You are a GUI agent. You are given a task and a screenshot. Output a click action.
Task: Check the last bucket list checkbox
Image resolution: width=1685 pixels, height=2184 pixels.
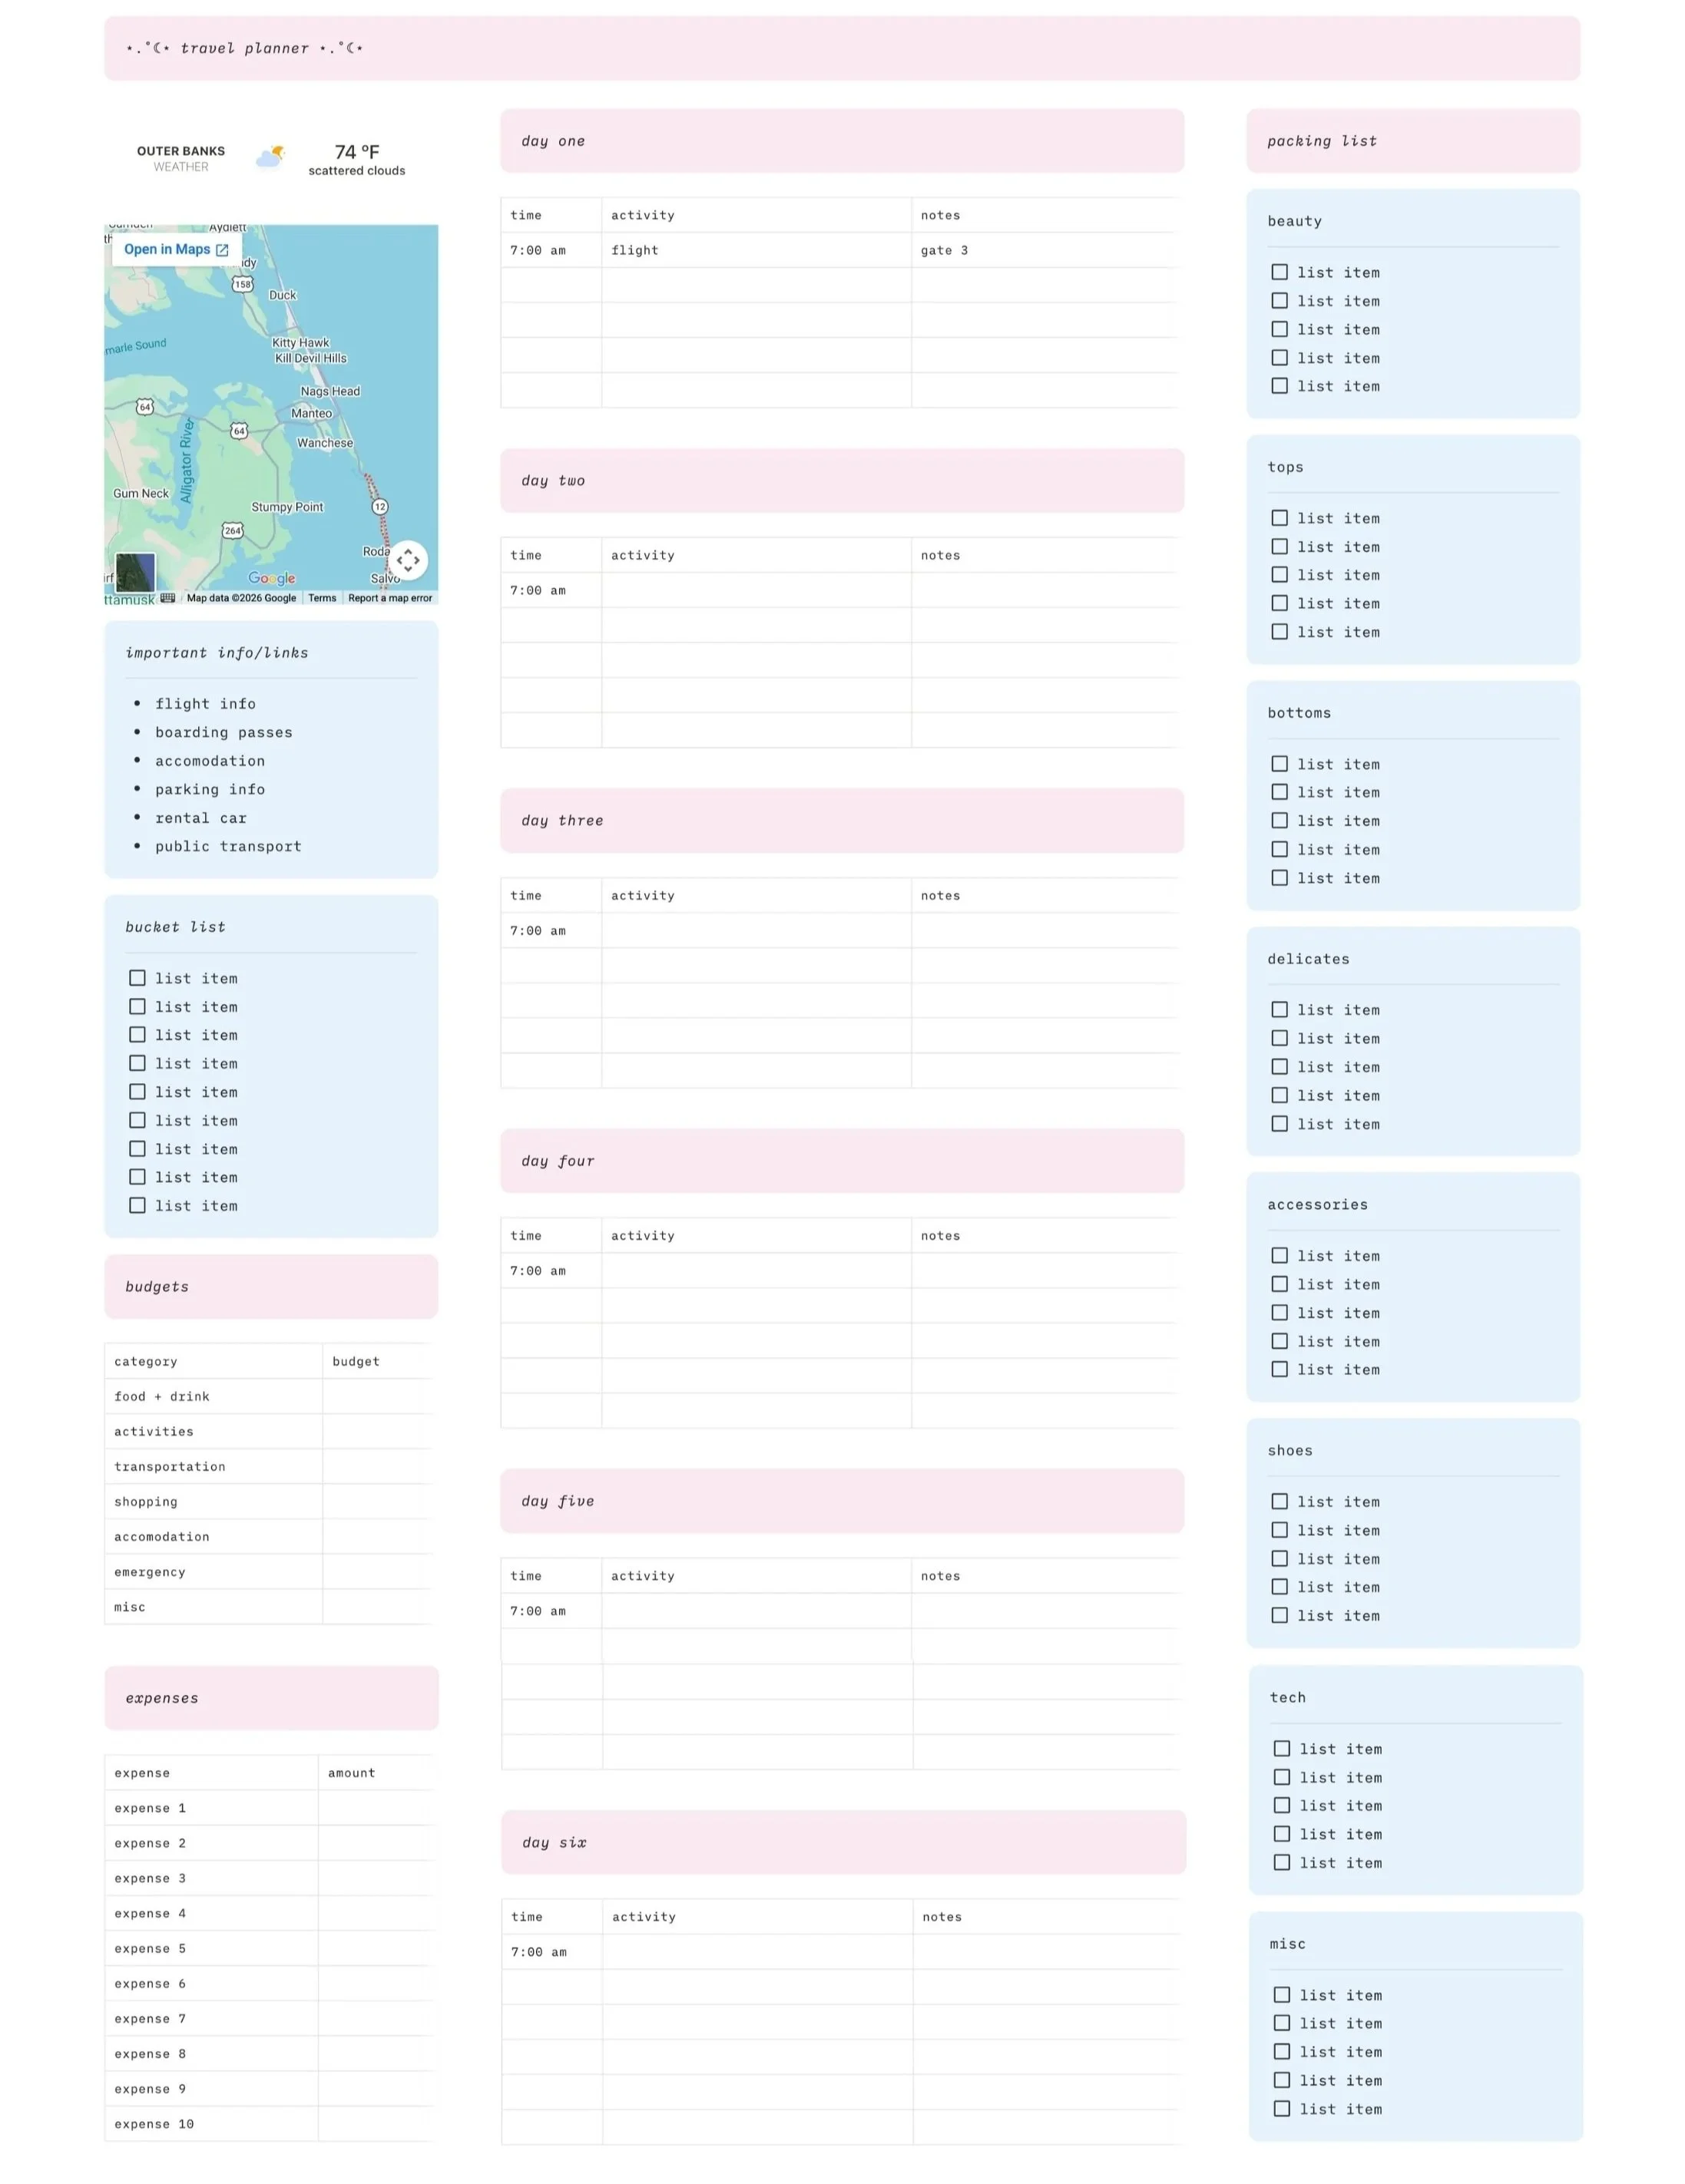point(137,1206)
